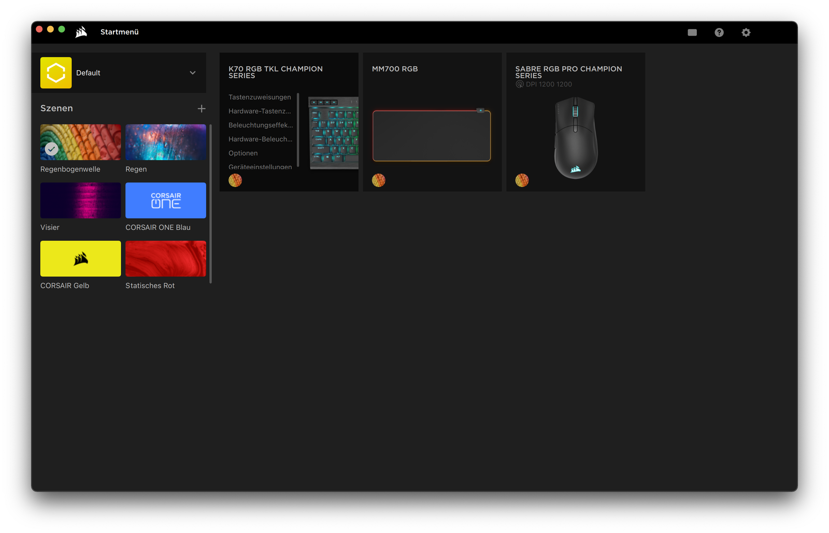Open Tastenzuweisungen for the K70 keyboard
The width and height of the screenshot is (829, 533).
pos(260,97)
